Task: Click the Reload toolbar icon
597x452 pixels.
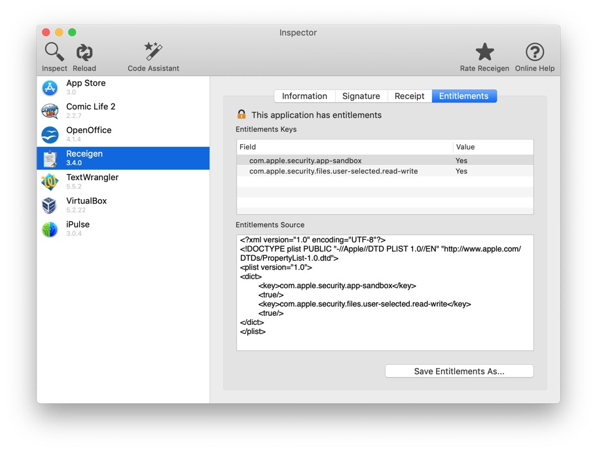Action: click(x=84, y=52)
